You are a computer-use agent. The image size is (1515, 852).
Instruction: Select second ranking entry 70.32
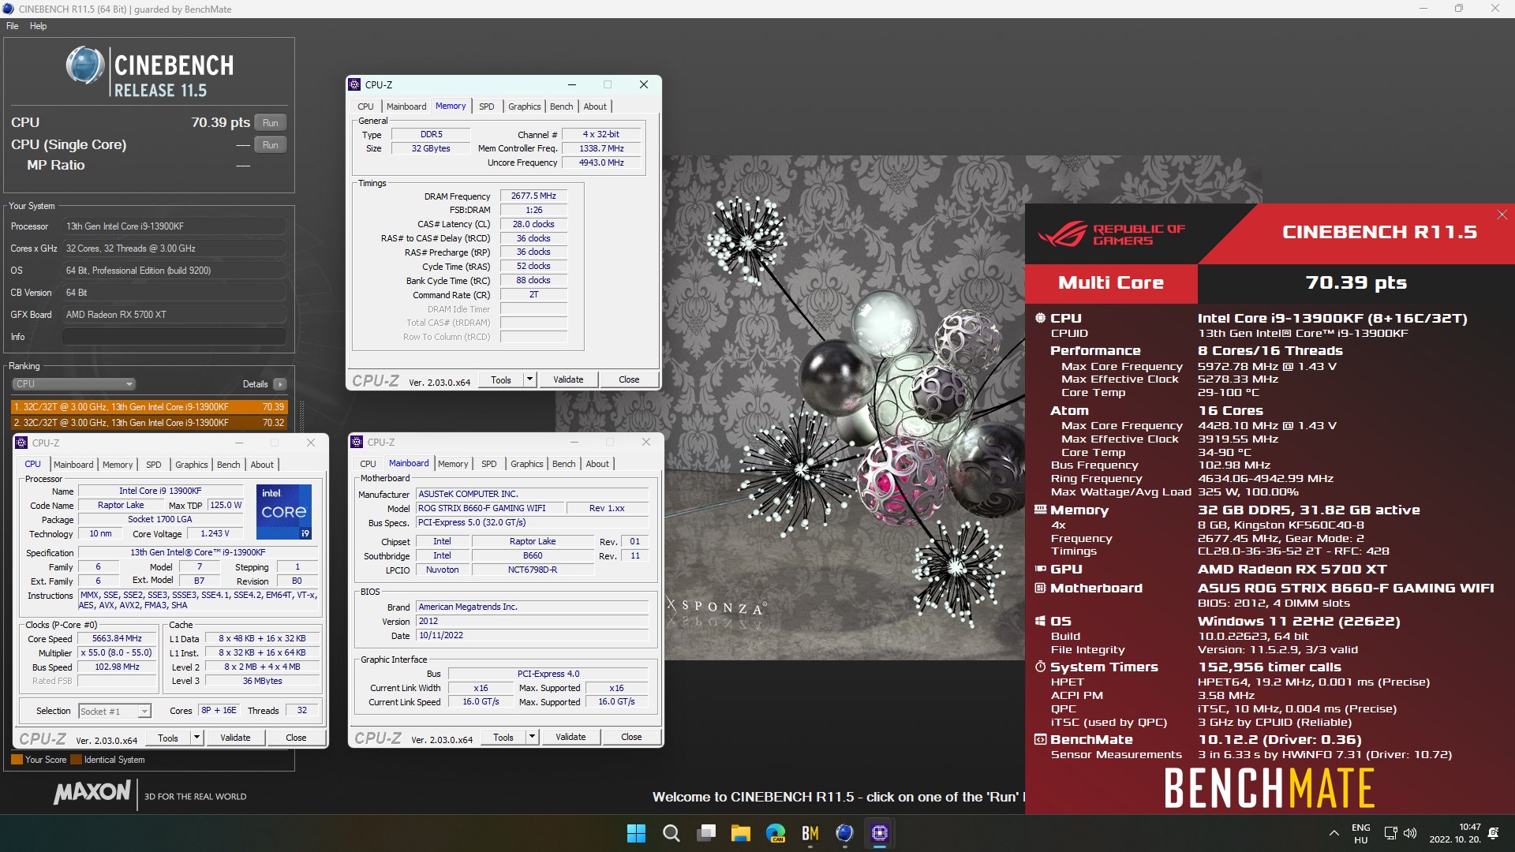coord(149,423)
